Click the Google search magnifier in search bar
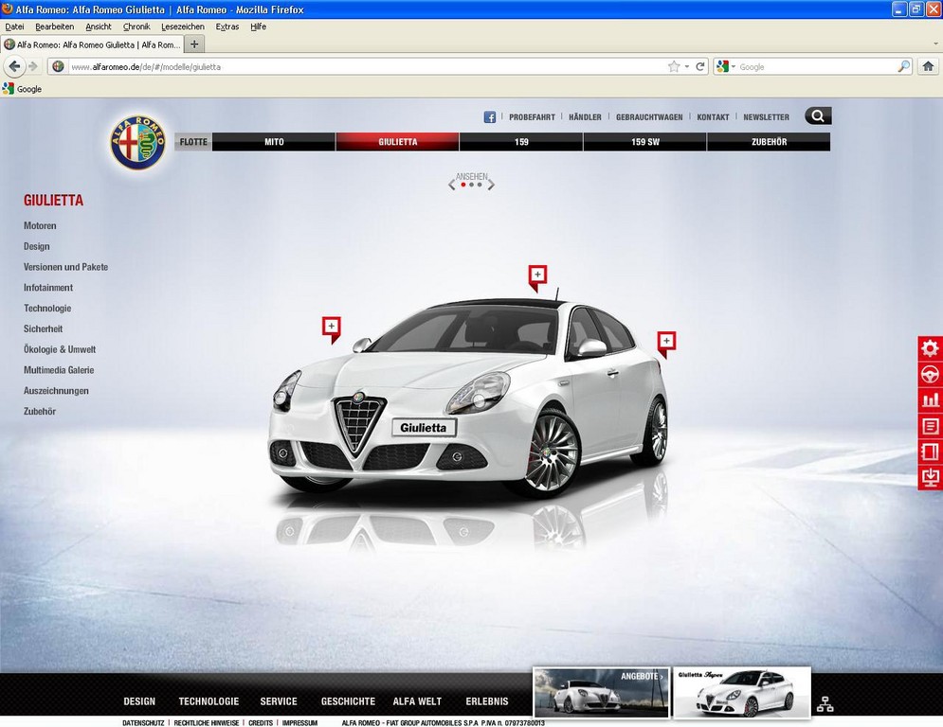The image size is (943, 727). click(x=904, y=66)
